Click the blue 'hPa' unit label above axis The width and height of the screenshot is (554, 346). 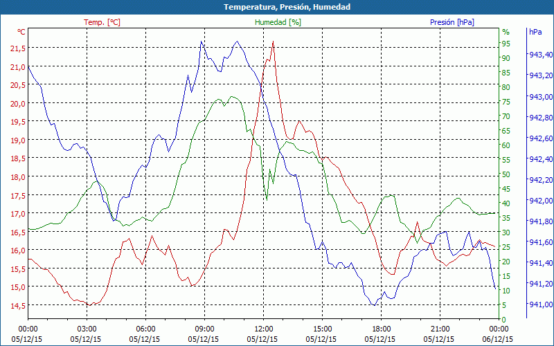point(535,32)
